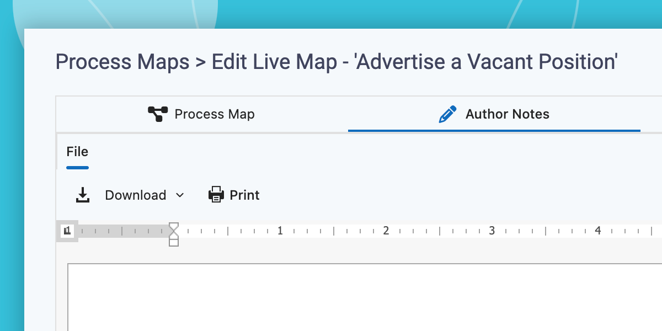662x331 pixels.
Task: Click the download tray icon
Action: [x=83, y=195]
